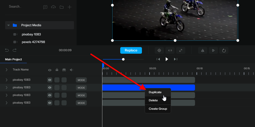Click the video camera icon beside pixabay 1083 media
Viewport: 255px width, 127px height.
tap(16, 34)
